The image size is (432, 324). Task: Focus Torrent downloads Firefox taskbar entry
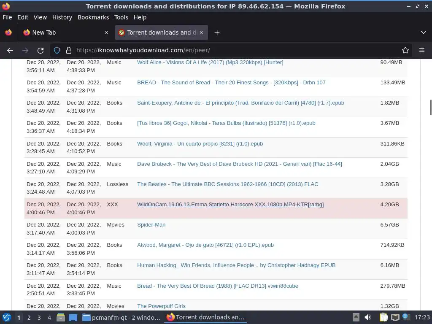(205, 317)
